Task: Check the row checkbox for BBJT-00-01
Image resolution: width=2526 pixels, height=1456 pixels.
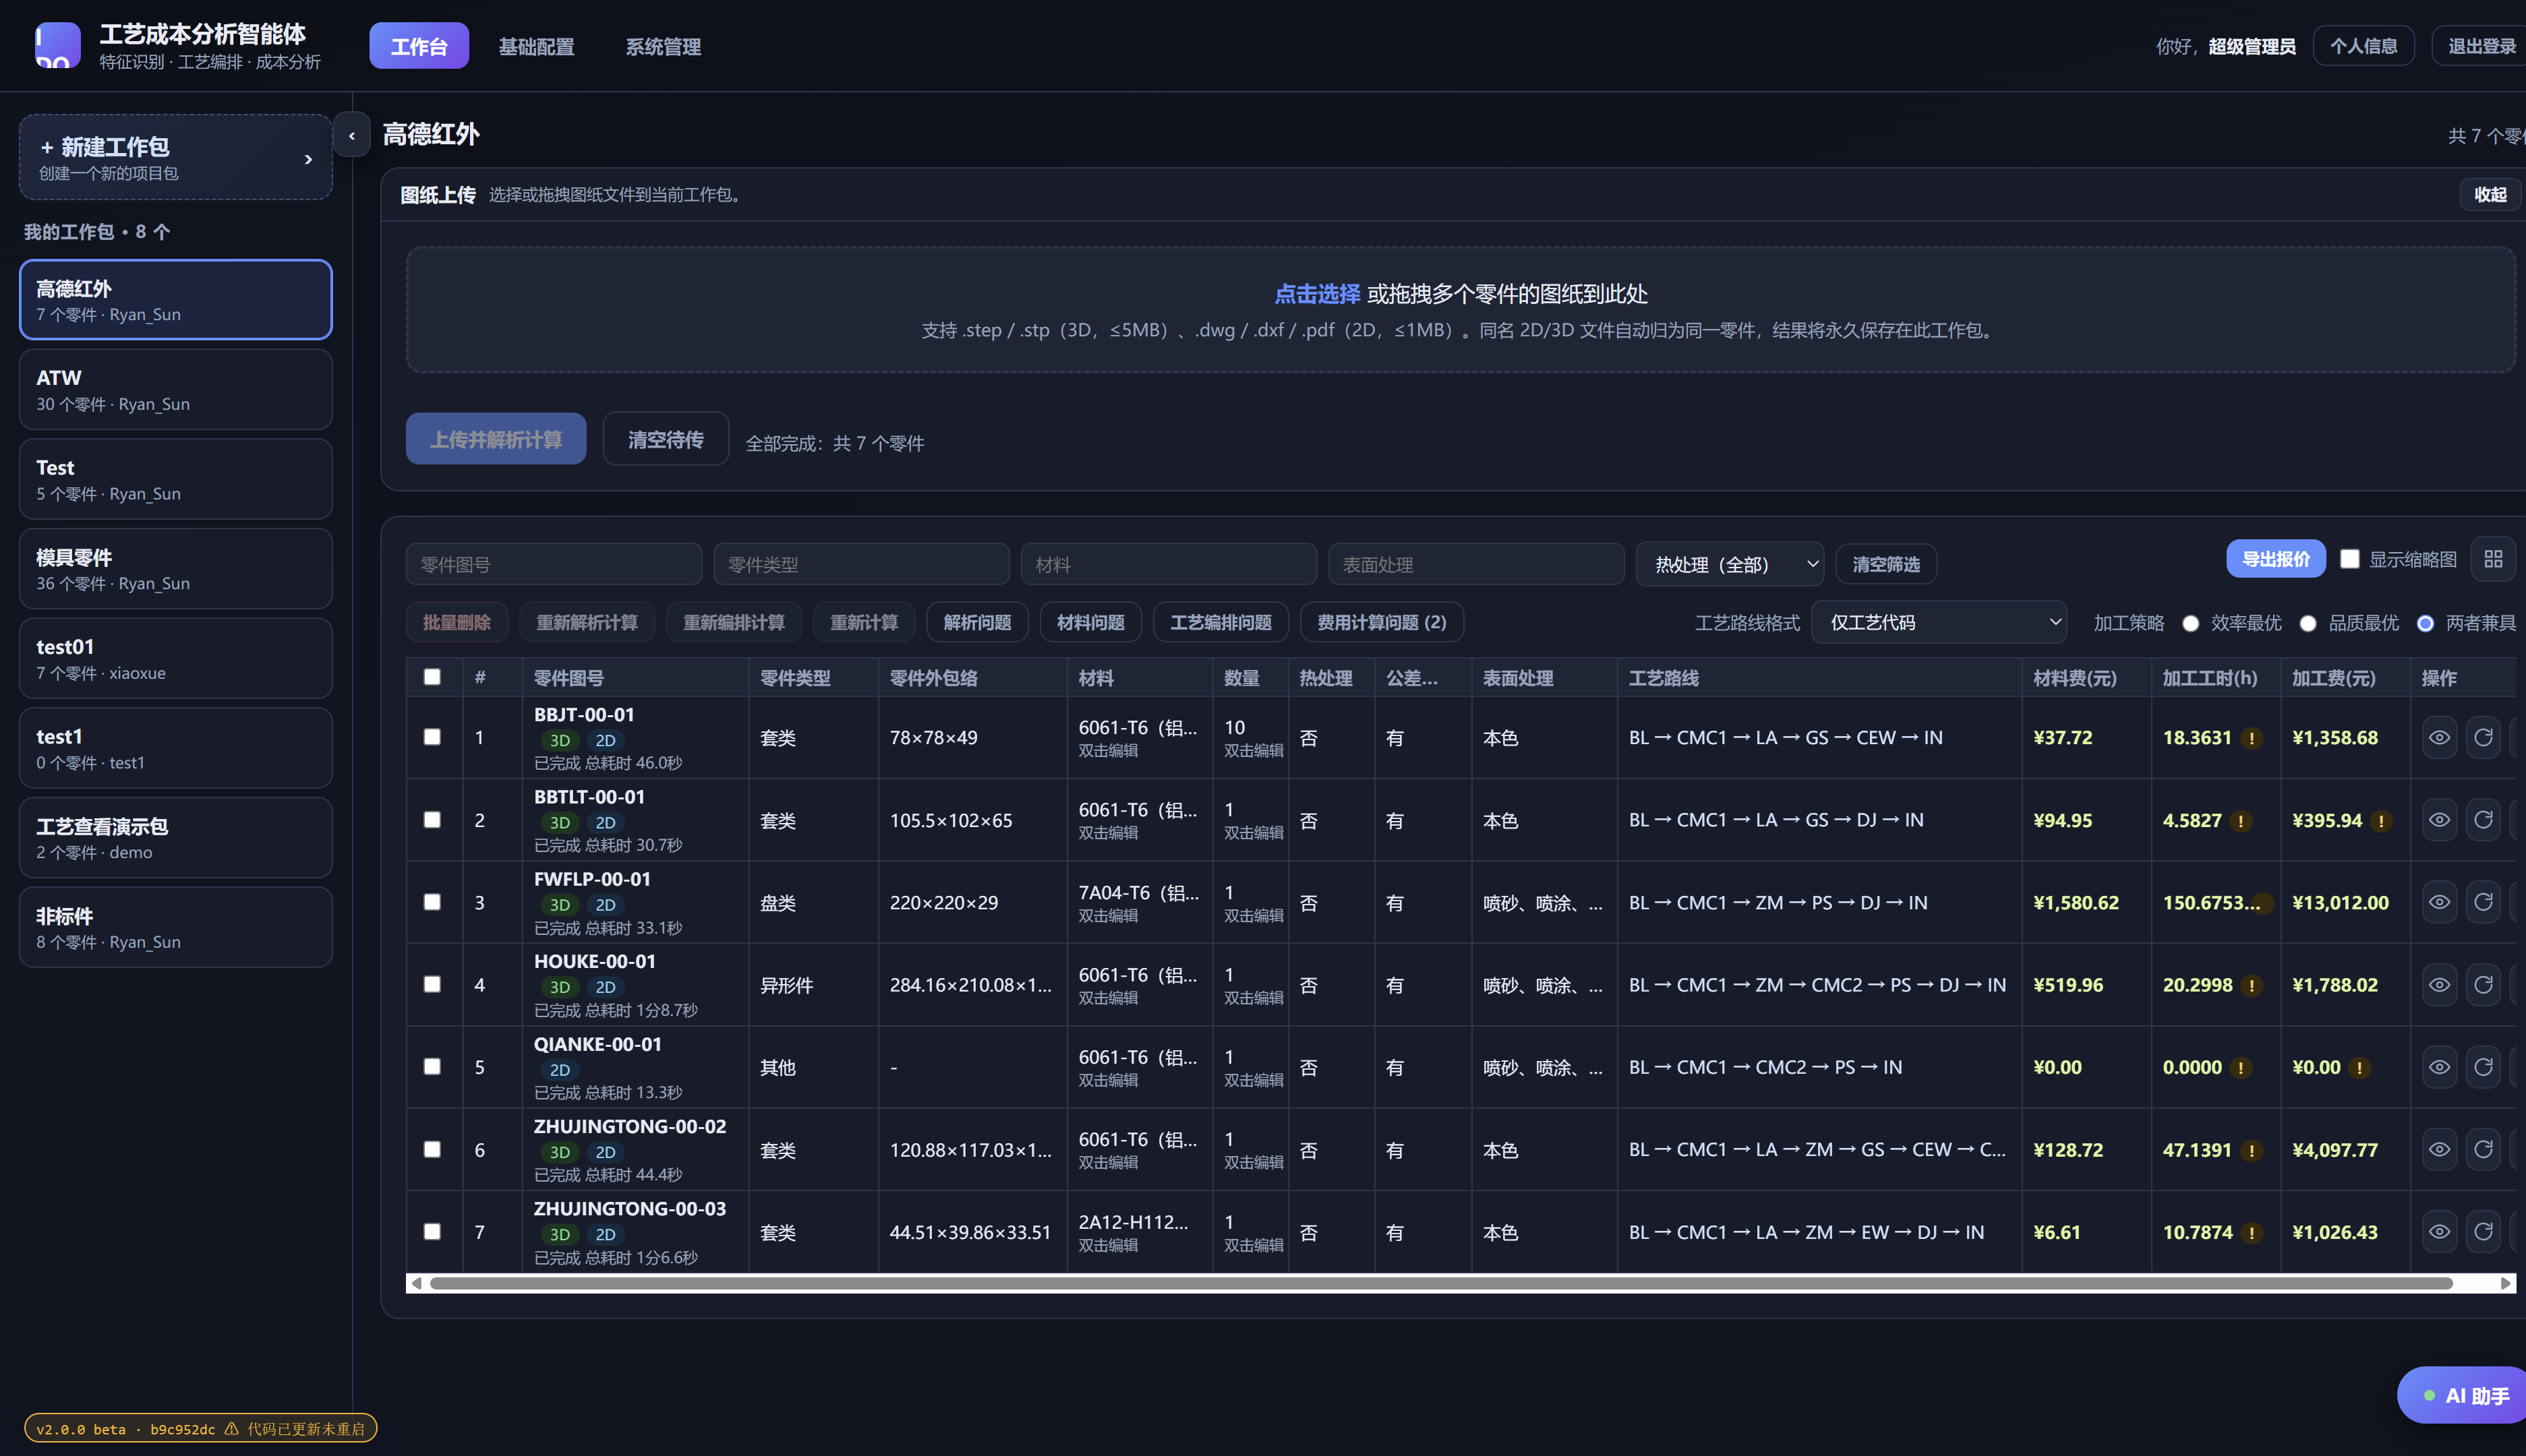Action: coord(432,737)
